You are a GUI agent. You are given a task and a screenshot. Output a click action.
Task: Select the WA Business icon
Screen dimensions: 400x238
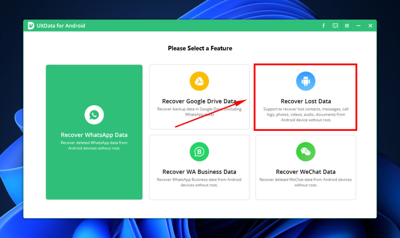click(x=199, y=152)
